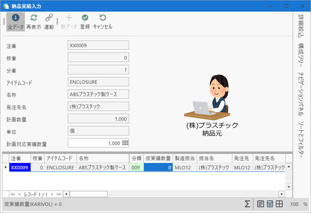The width and height of the screenshot is (311, 213).
Task: Select the 仮実績数量 cell showing 0
Action: pyautogui.click(x=158, y=167)
